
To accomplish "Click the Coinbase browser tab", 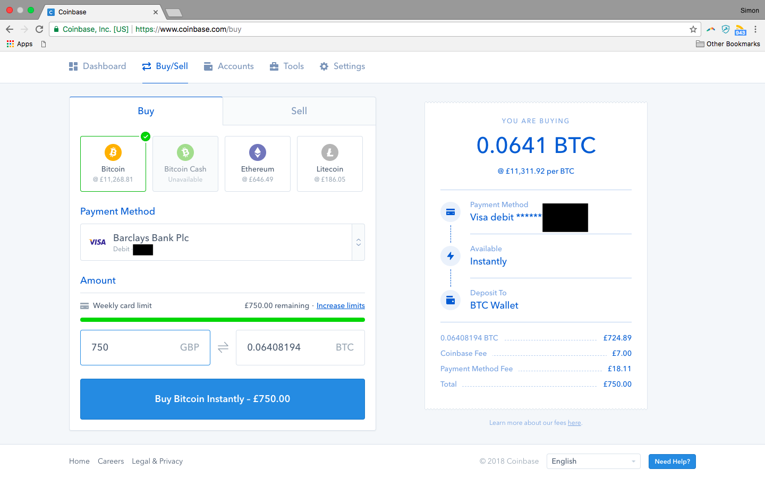I will pyautogui.click(x=101, y=12).
